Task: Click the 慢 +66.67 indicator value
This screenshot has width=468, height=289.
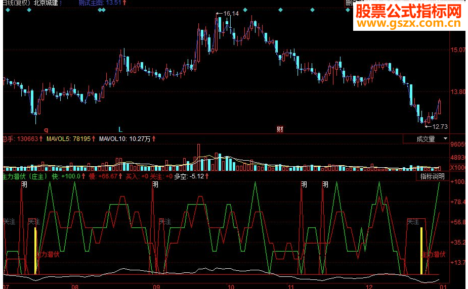Action: pyautogui.click(x=105, y=176)
